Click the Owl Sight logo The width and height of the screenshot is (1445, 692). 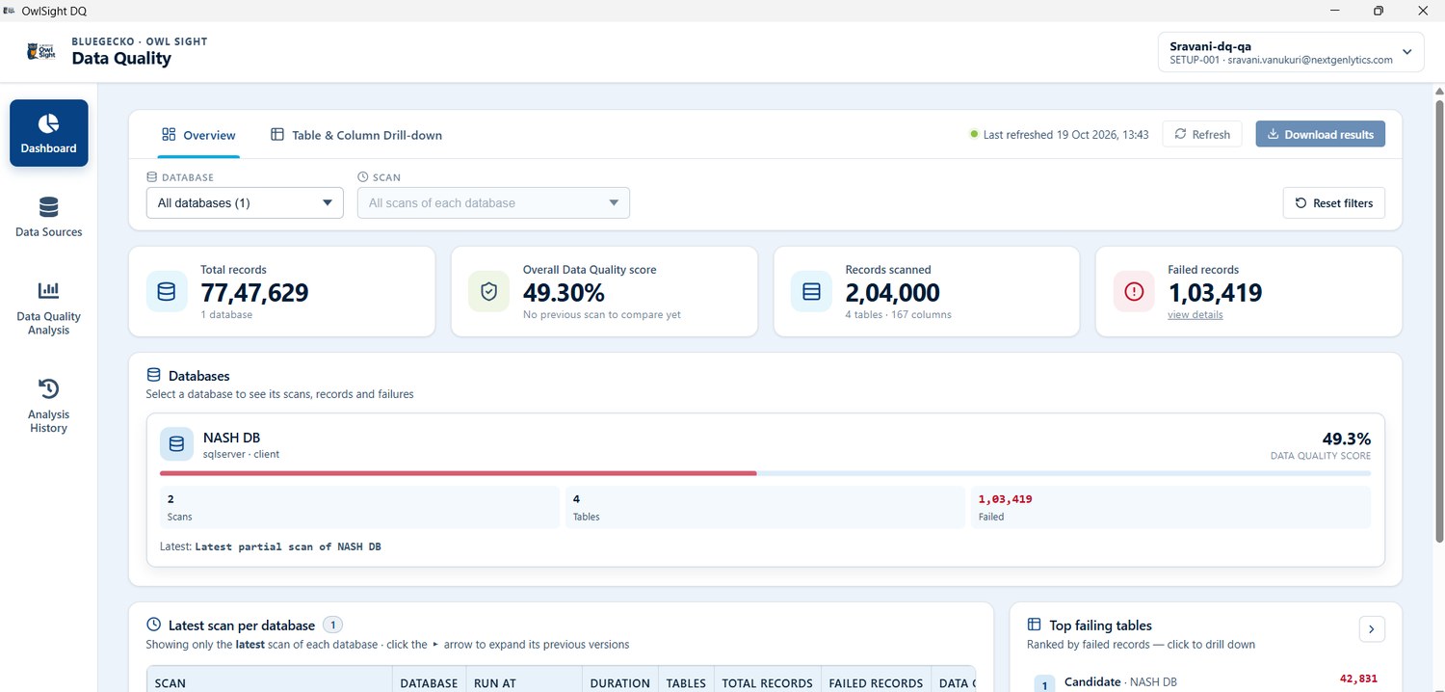pos(41,51)
